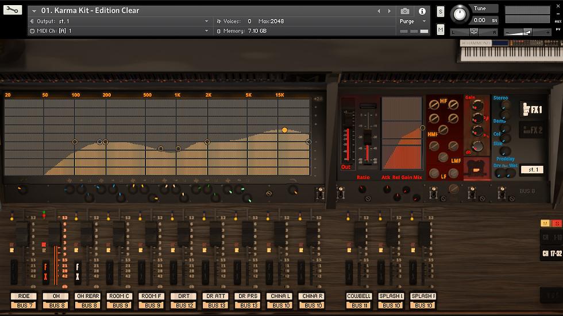Screen dimensions: 563x316
Task: Open the DR ATT BUS 13 selector
Action: [215, 305]
